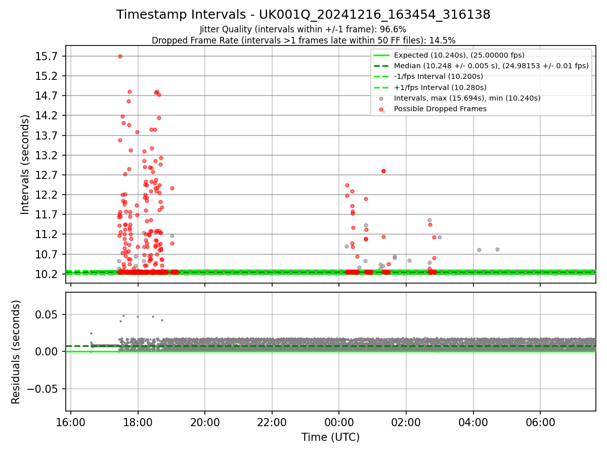The width and height of the screenshot is (607, 455).
Task: Click the lone residual dot near 16:35 at 0.025
Action: click(91, 333)
